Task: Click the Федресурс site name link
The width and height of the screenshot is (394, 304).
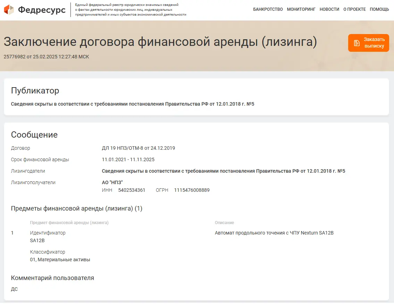Action: [x=42, y=10]
